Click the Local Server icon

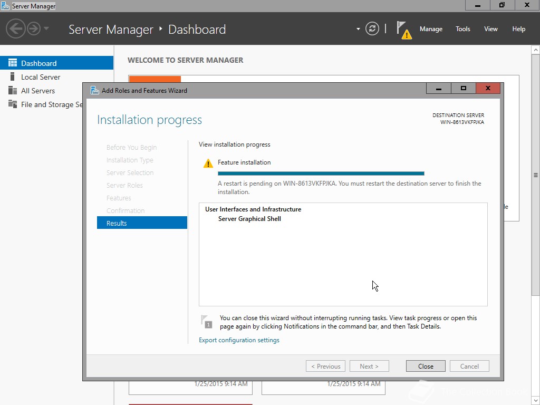point(13,76)
